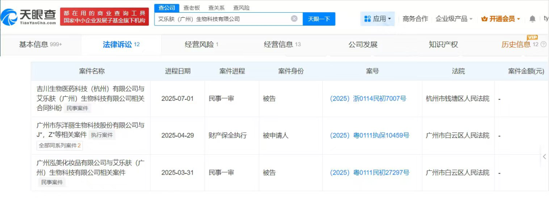Viewport: 549px width, 212px height.
Task: Open the 经营风险 tab
Action: (201, 45)
